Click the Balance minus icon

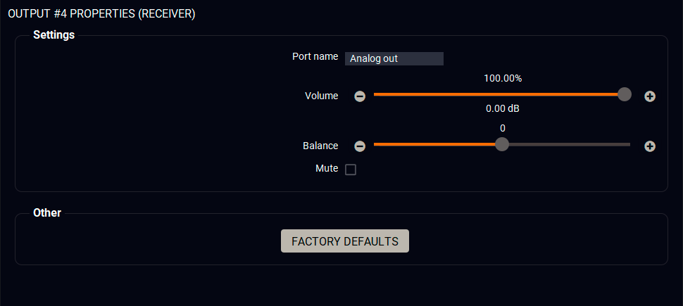360,146
